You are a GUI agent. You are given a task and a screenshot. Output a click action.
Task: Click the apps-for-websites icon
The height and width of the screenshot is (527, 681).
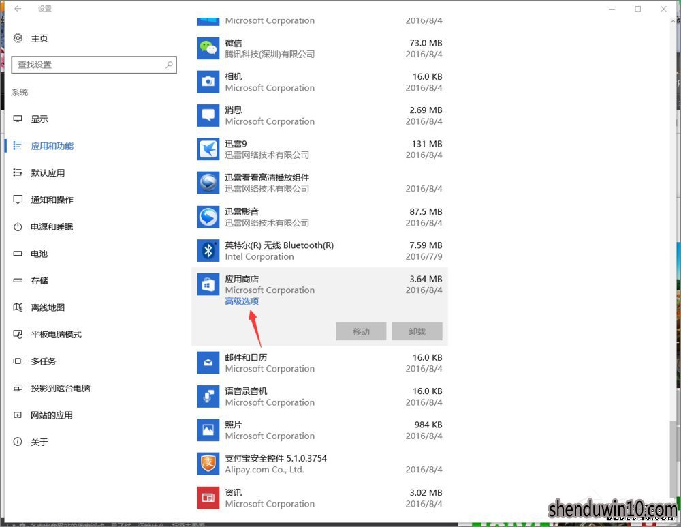pyautogui.click(x=18, y=415)
